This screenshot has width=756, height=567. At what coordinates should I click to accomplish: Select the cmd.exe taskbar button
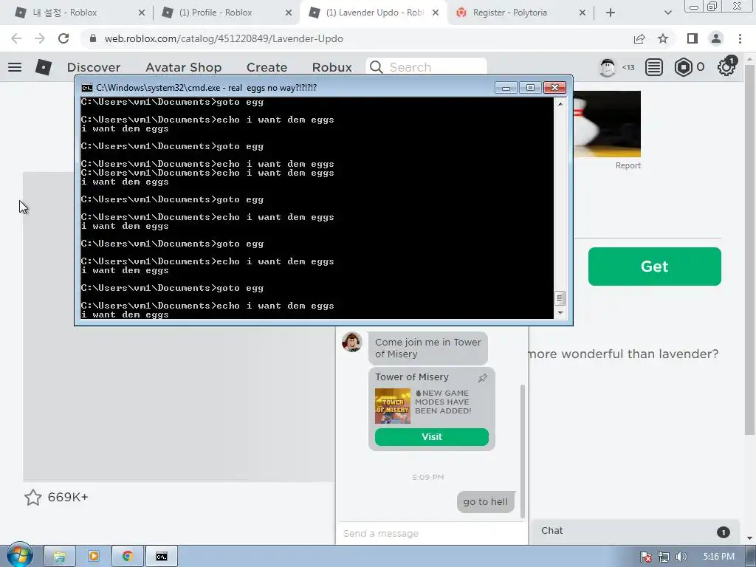[x=162, y=557]
